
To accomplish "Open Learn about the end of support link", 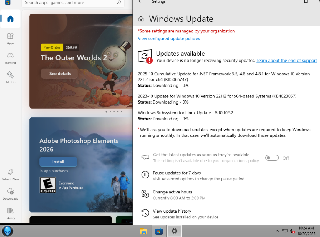I will (286, 60).
